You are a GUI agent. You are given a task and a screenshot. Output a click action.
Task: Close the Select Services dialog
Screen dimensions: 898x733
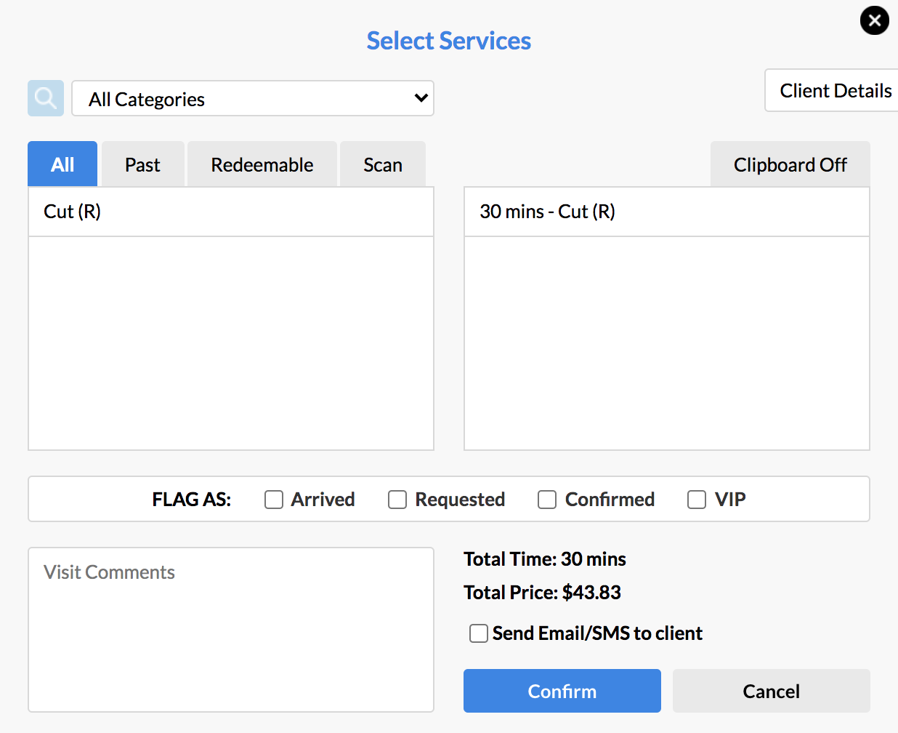(x=875, y=20)
